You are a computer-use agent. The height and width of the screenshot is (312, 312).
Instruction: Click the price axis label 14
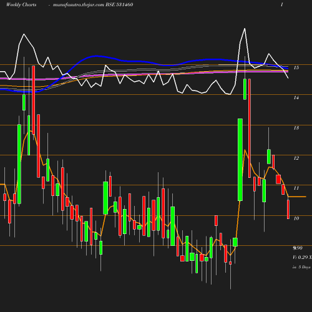coord(296,98)
